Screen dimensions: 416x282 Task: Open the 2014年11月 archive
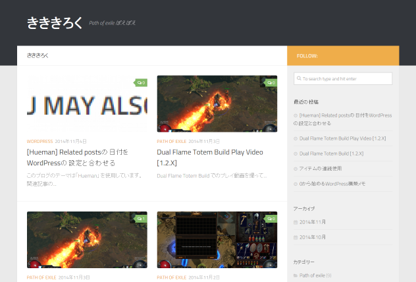(x=313, y=222)
